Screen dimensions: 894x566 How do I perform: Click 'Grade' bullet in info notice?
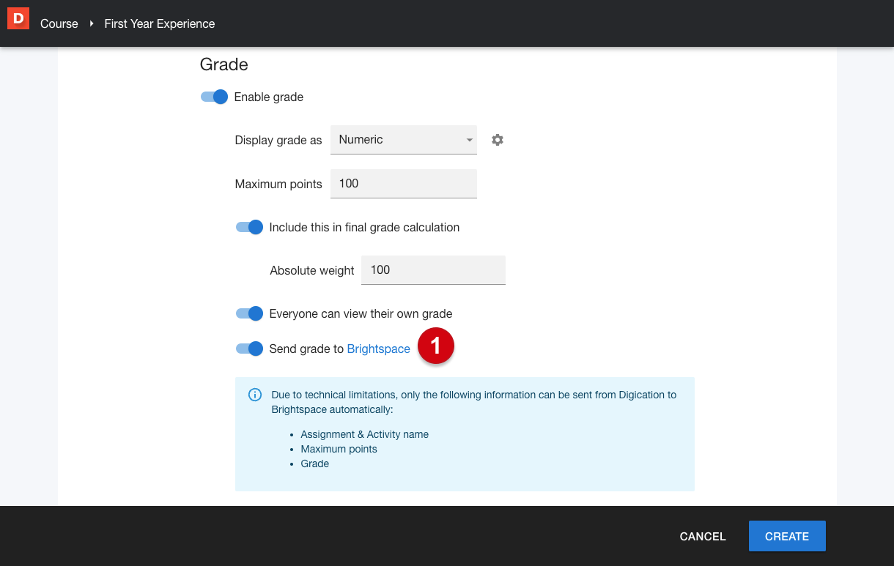point(315,463)
